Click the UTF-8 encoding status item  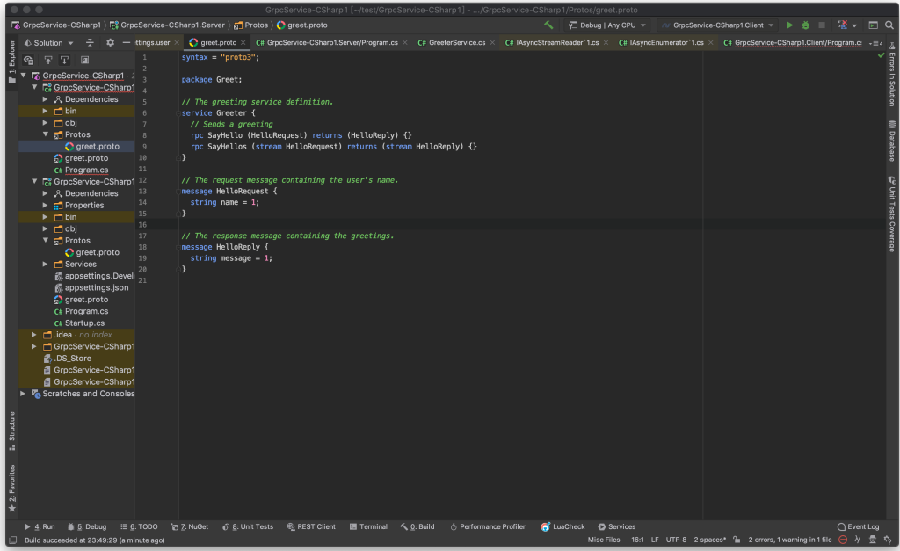click(676, 540)
